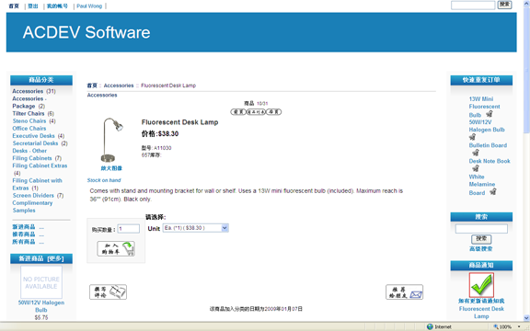Click the search button at top right header
Image resolution: width=530 pixels, height=331 pixels.
coord(504,5)
